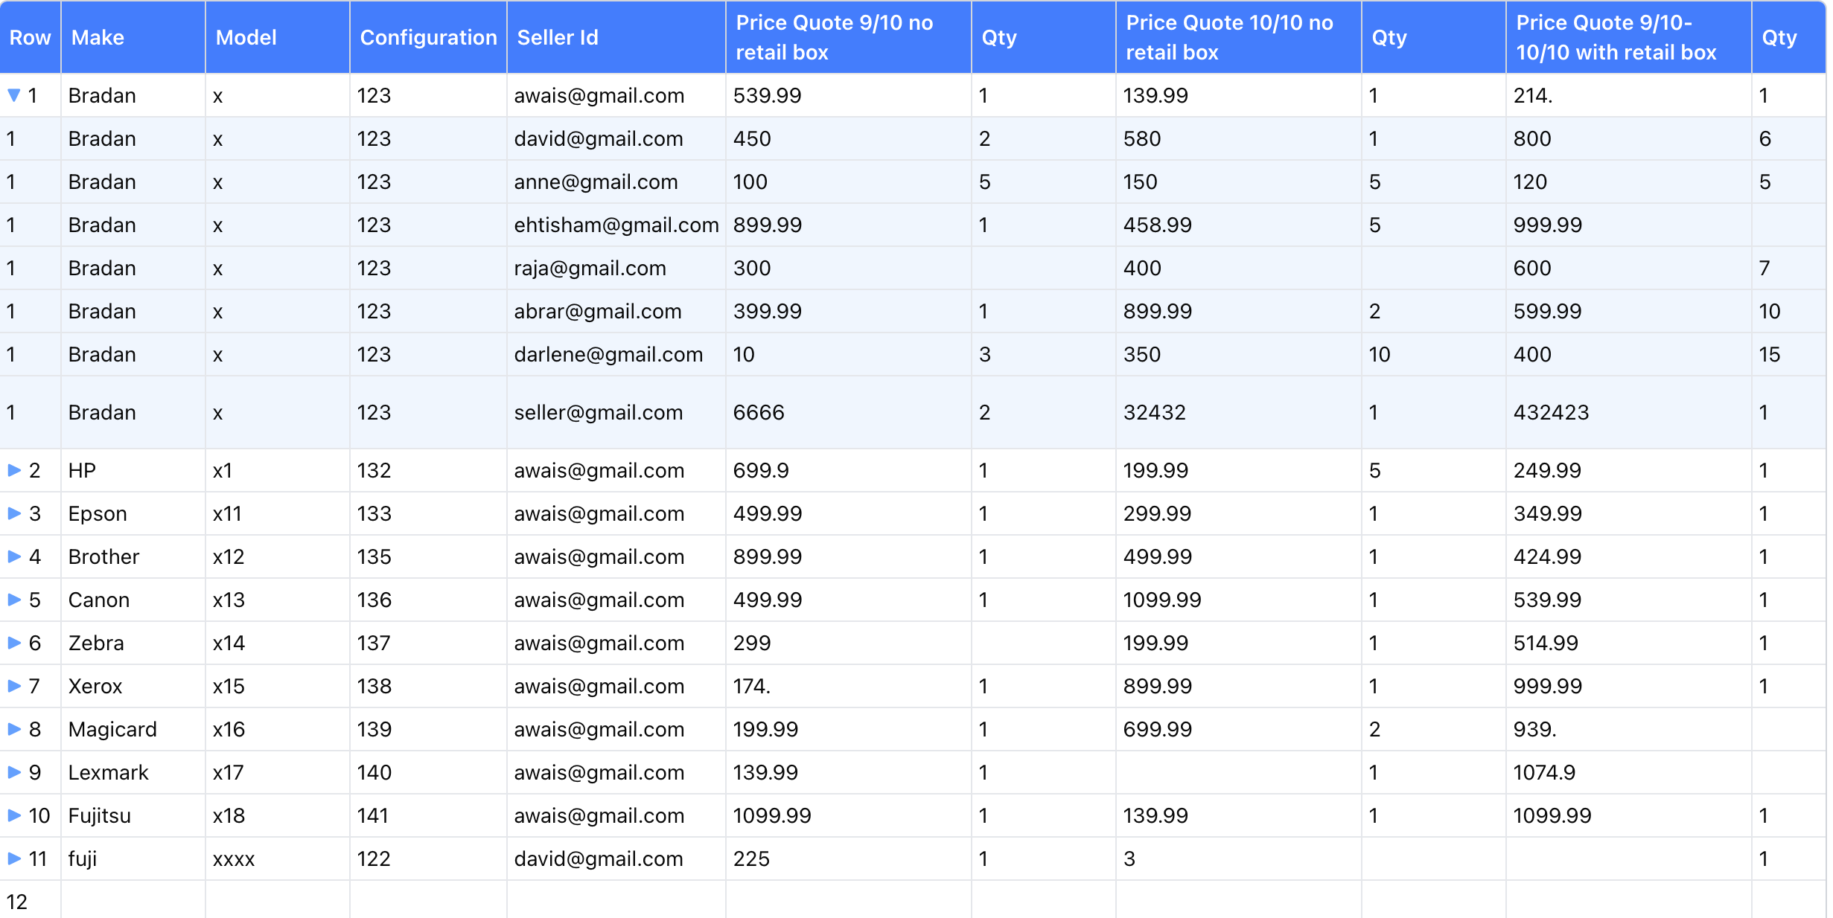Click the Row column header
Image resolution: width=1833 pixels, height=918 pixels.
[31, 37]
